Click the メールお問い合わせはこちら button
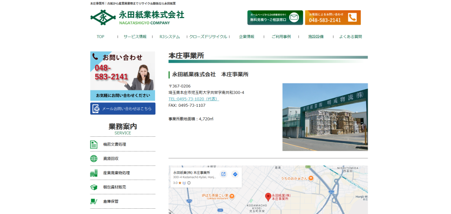Screen dimensions: 451x214 [x=123, y=109]
